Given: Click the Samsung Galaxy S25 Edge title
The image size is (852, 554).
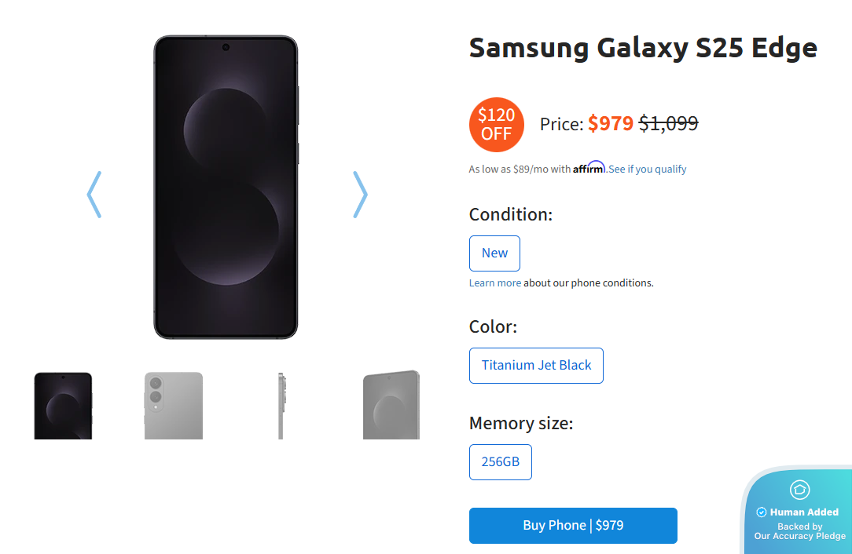Looking at the screenshot, I should pyautogui.click(x=643, y=48).
